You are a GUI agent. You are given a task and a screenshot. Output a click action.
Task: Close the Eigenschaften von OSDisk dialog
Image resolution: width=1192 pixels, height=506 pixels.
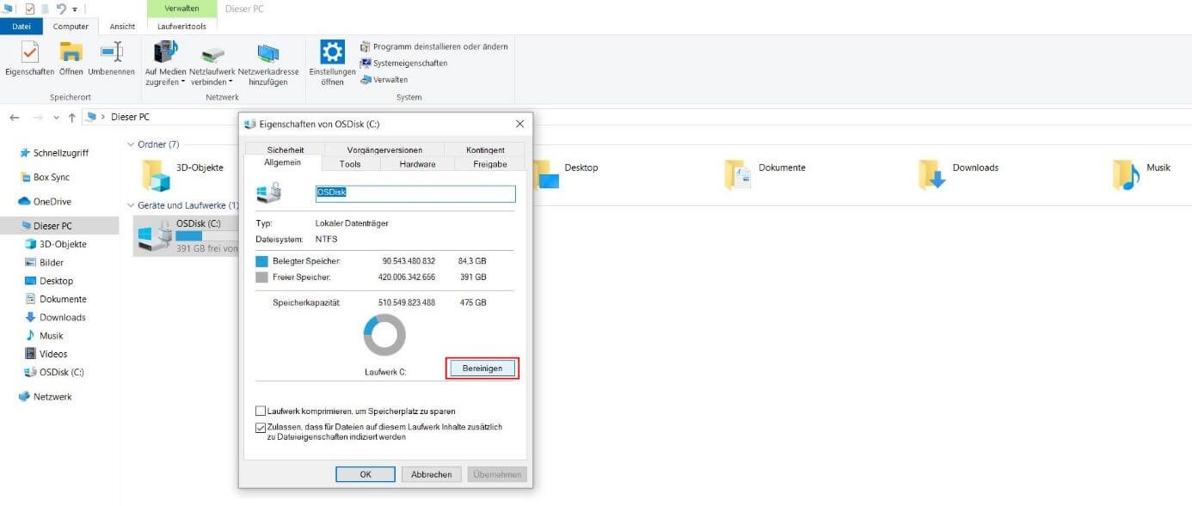[x=519, y=124]
